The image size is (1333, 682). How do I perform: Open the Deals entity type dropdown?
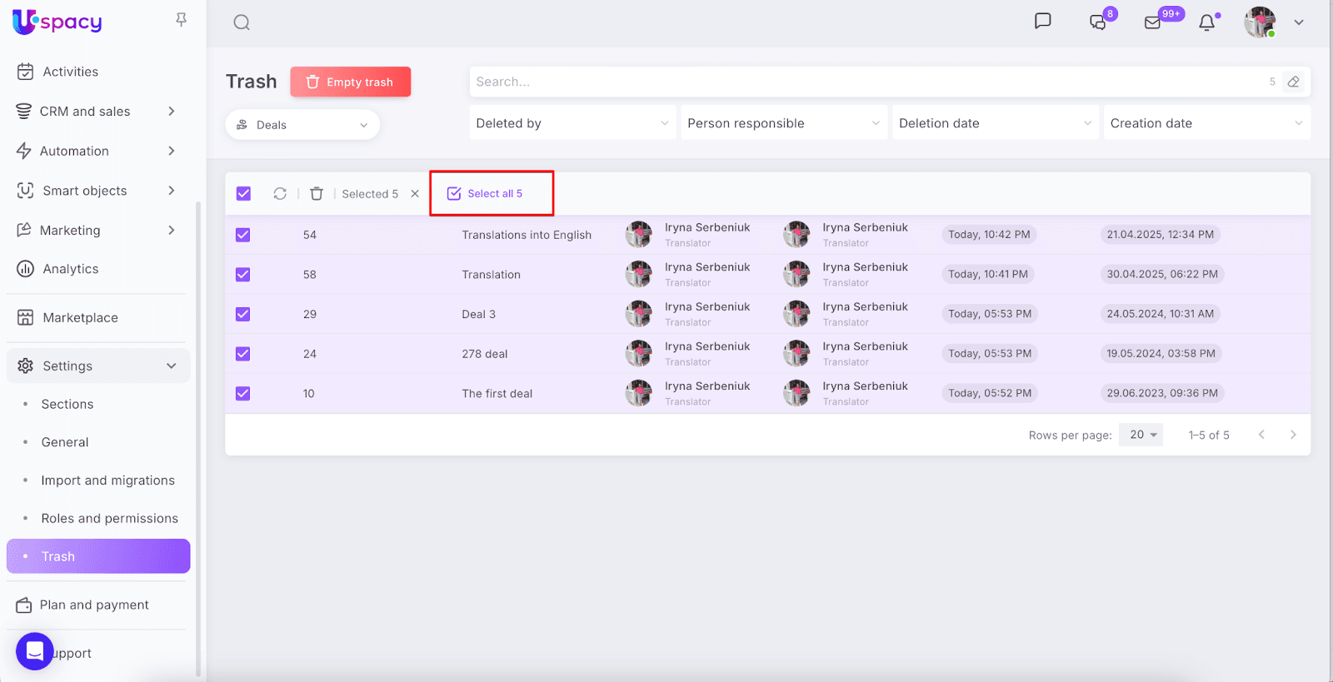[302, 125]
